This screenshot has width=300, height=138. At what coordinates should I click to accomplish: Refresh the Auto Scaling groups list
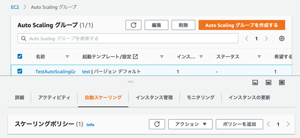click(x=133, y=25)
